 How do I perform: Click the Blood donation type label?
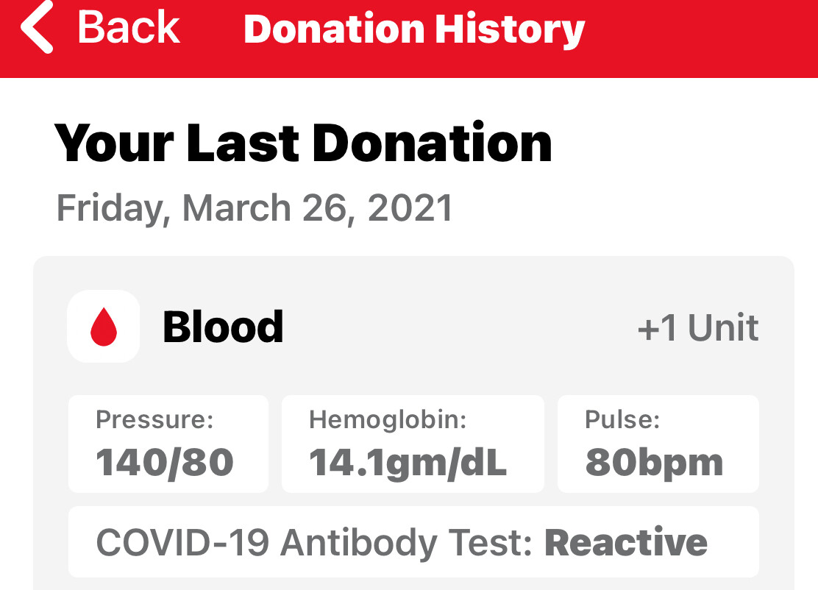point(223,327)
